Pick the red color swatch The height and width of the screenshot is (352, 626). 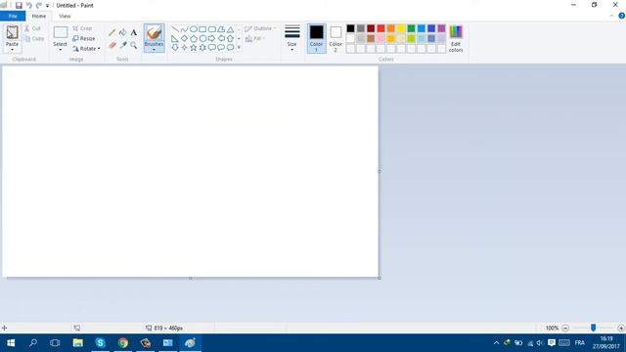click(380, 28)
